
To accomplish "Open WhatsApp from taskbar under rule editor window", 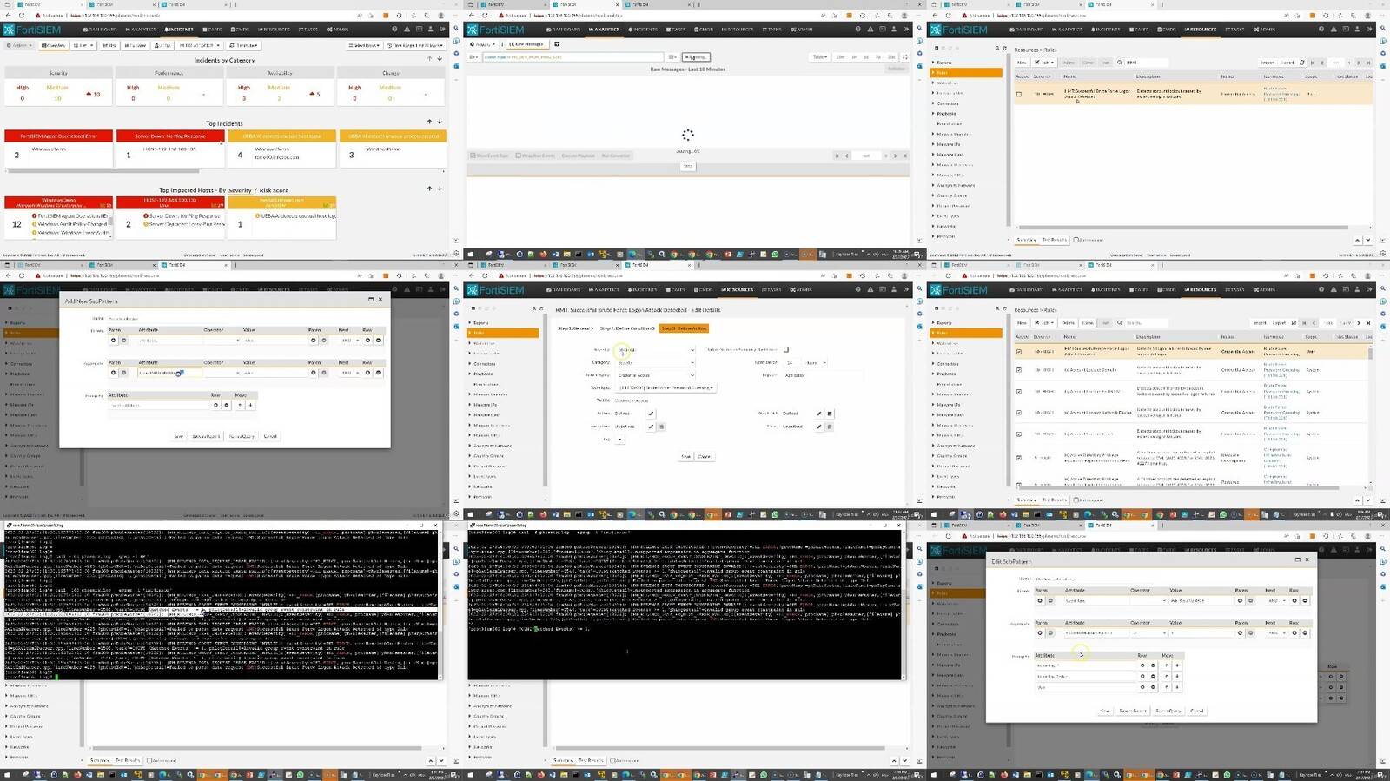I will (775, 514).
